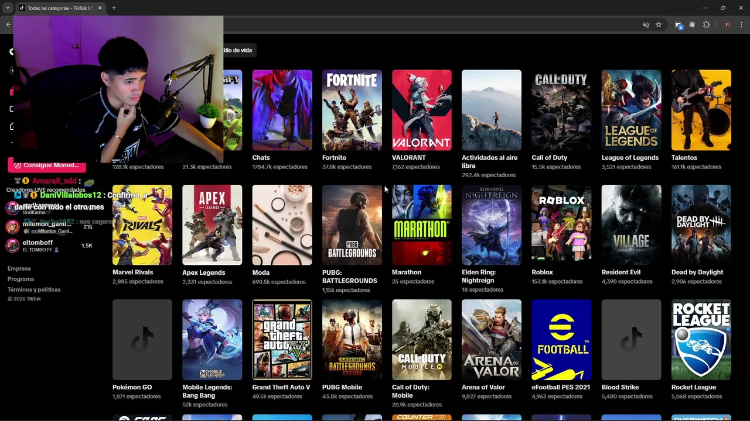Open the Fortnite category cover
Screen dimensions: 750x421
coord(352,110)
